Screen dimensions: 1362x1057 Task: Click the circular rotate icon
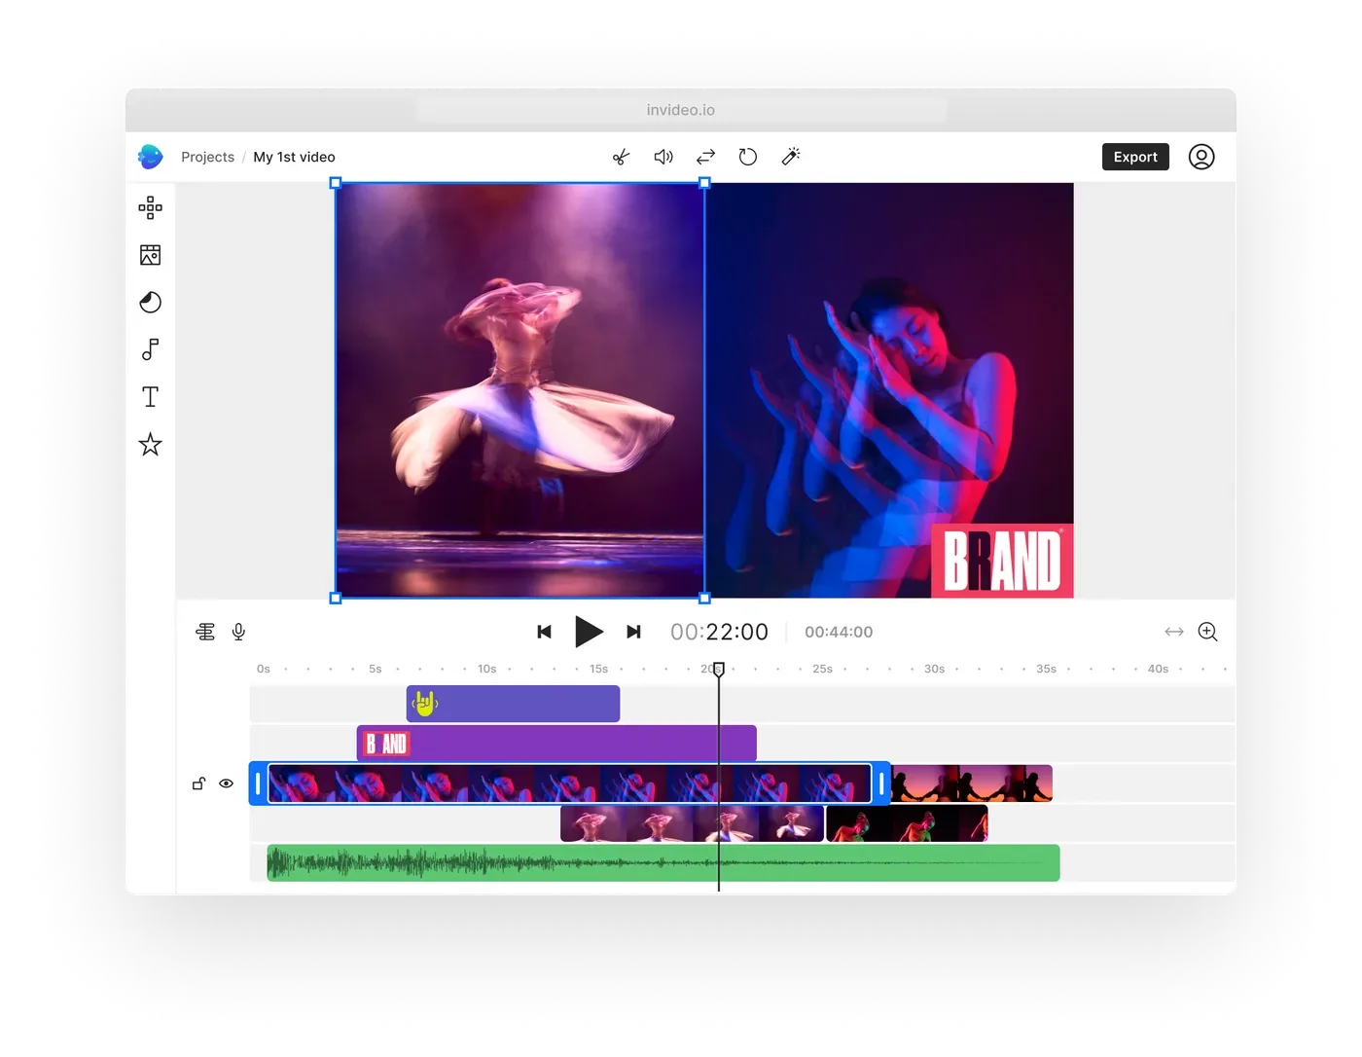[x=747, y=157]
